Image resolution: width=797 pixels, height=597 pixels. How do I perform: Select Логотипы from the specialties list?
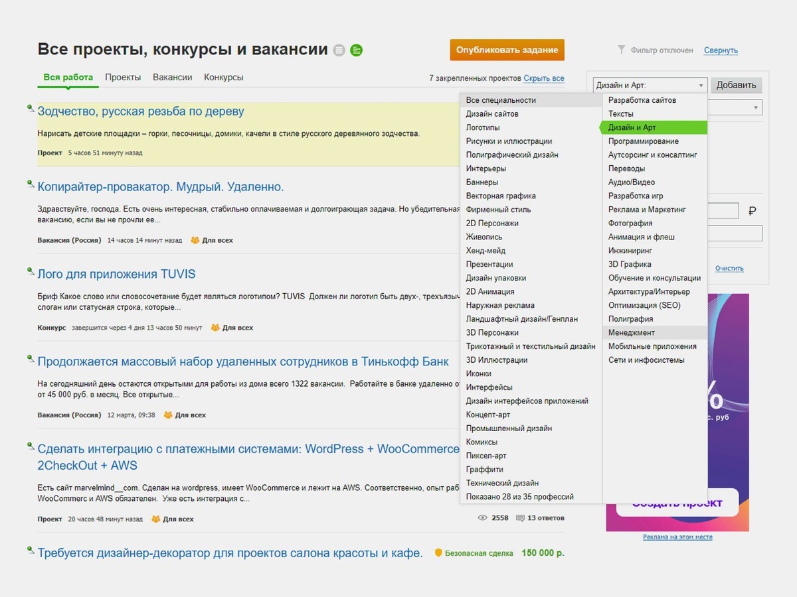click(483, 127)
